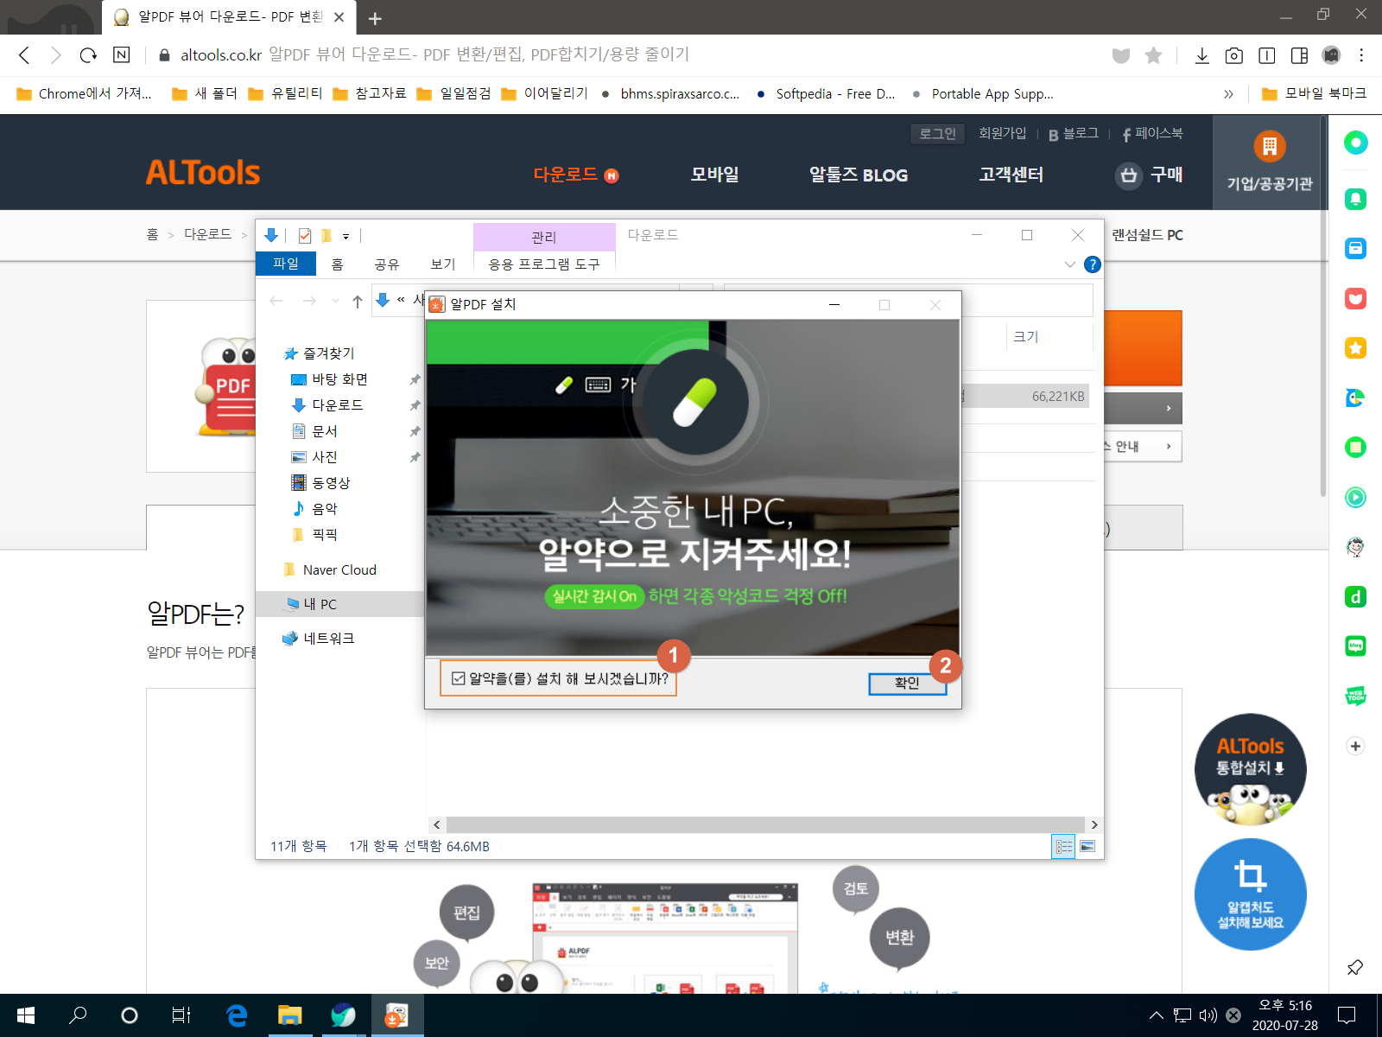Viewport: 1382px width, 1037px height.
Task: Click the Explorer horizontal scrollbar track
Action: point(764,824)
